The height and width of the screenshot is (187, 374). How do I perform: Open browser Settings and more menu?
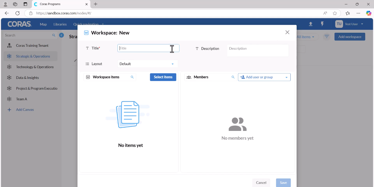coord(358,13)
